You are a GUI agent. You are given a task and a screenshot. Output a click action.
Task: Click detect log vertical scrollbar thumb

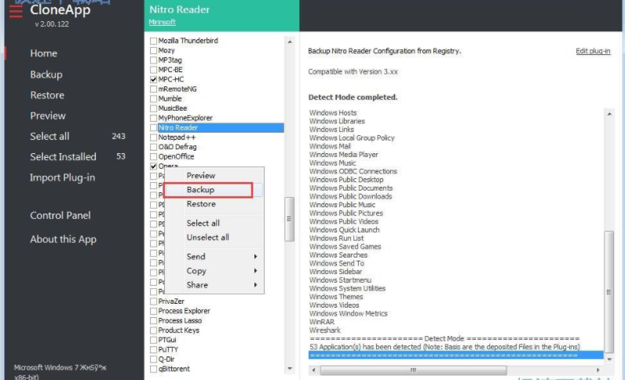[x=609, y=291]
